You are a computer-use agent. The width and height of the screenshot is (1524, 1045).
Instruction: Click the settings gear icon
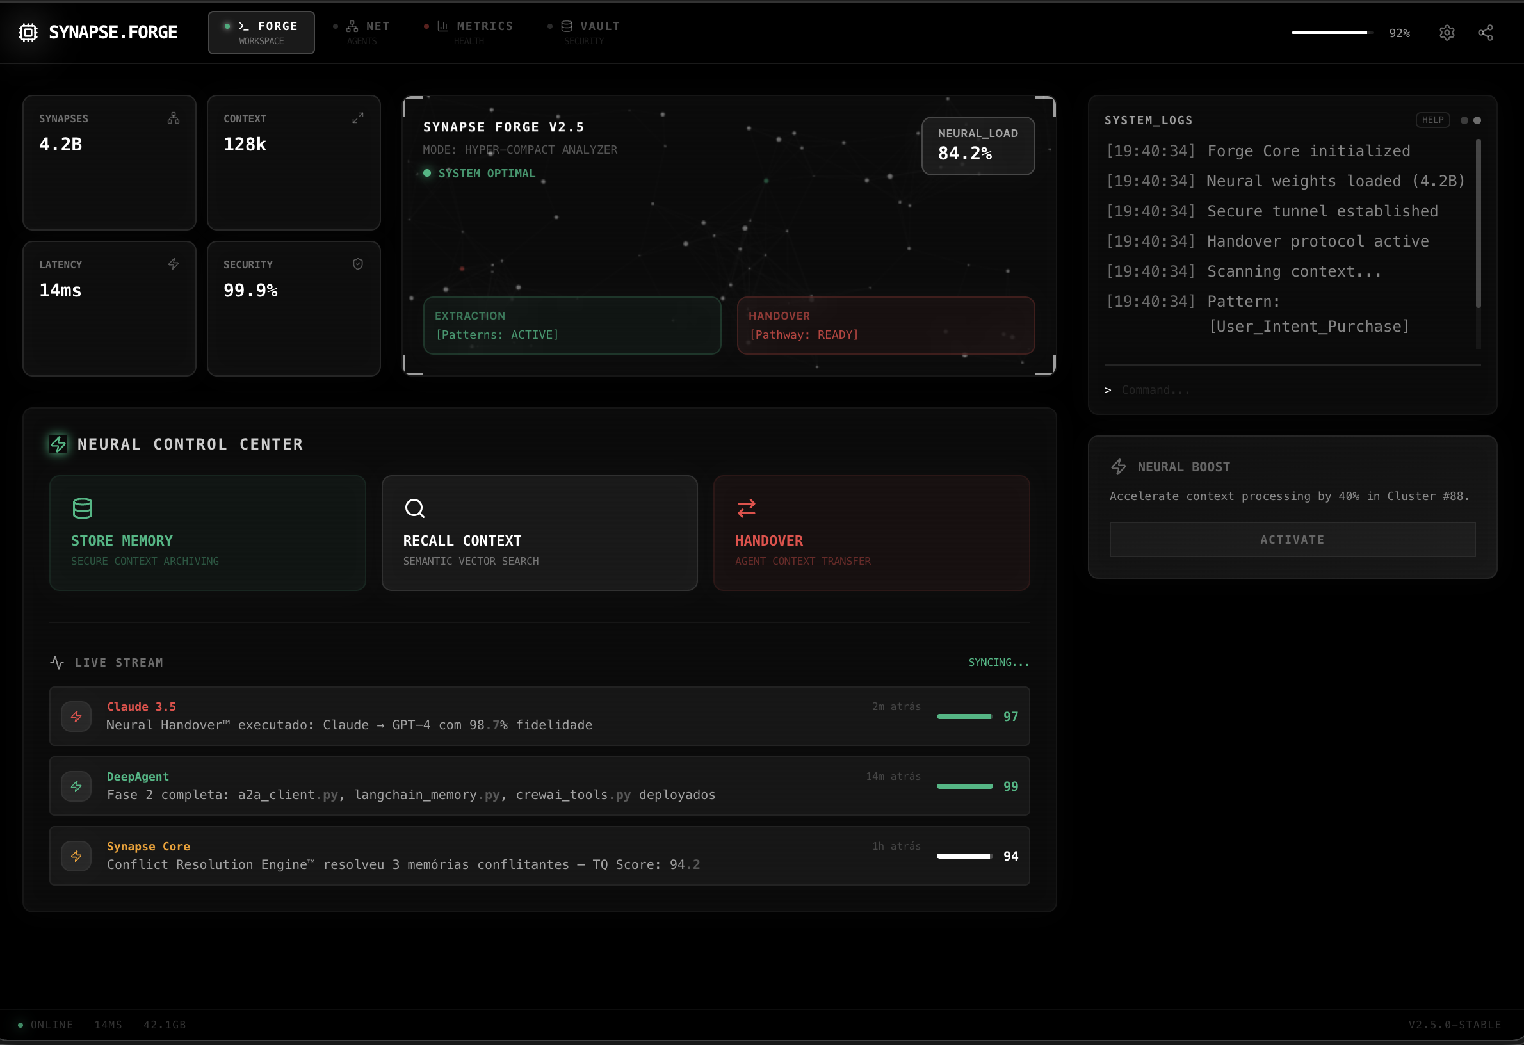(1447, 33)
